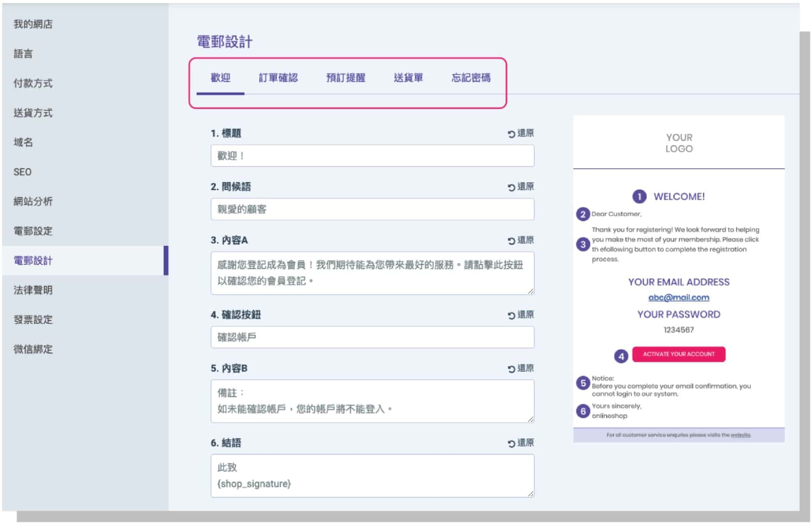Click into the 內容A text area
Screen dimensions: 811x525
click(x=372, y=273)
